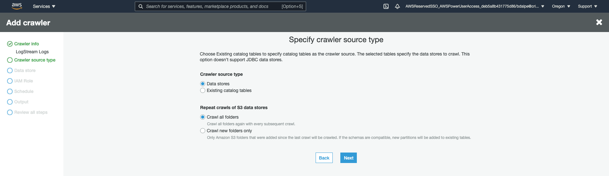Expand the Services dropdown menu
609x176 pixels.
tap(44, 6)
